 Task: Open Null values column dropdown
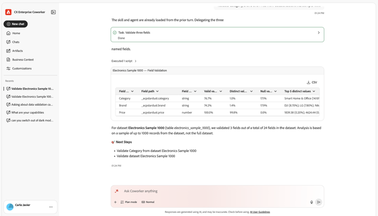[275, 91]
